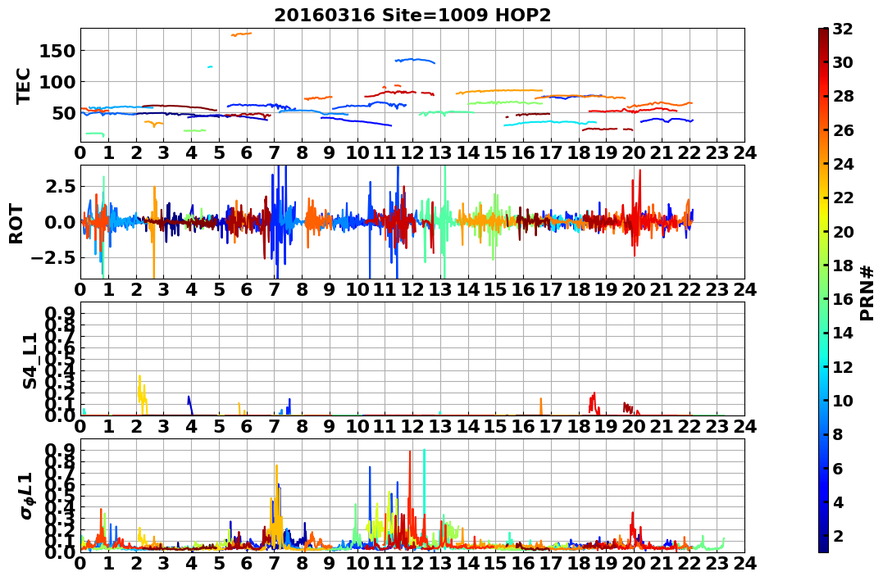
Task: Click TEC panel y-tick 150
Action: click(57, 51)
